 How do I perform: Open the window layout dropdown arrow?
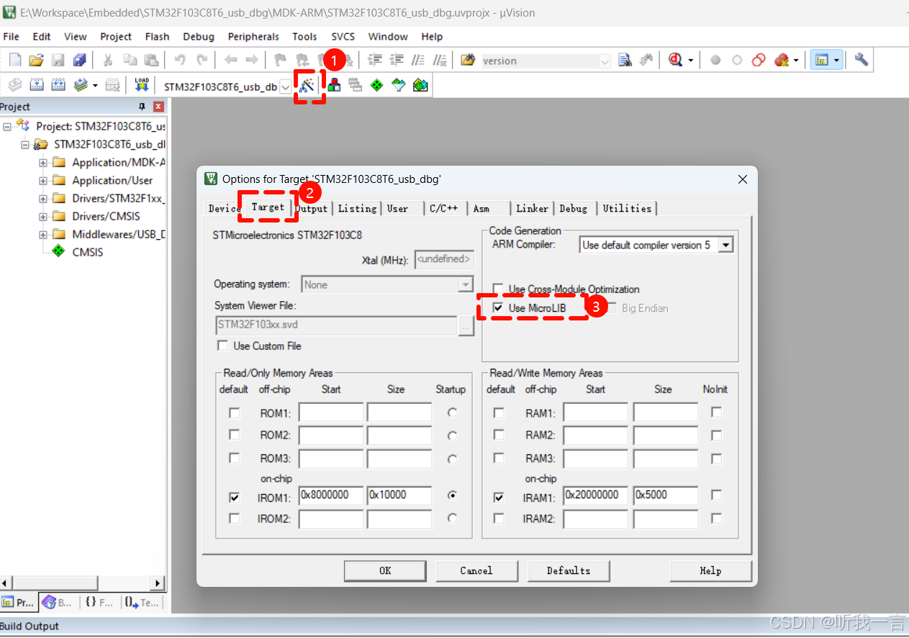point(837,60)
